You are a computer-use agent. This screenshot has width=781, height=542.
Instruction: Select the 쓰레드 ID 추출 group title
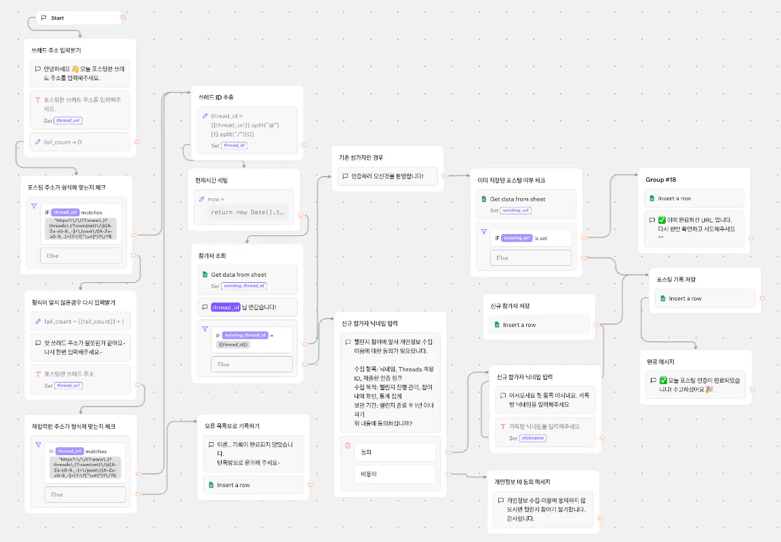click(216, 97)
